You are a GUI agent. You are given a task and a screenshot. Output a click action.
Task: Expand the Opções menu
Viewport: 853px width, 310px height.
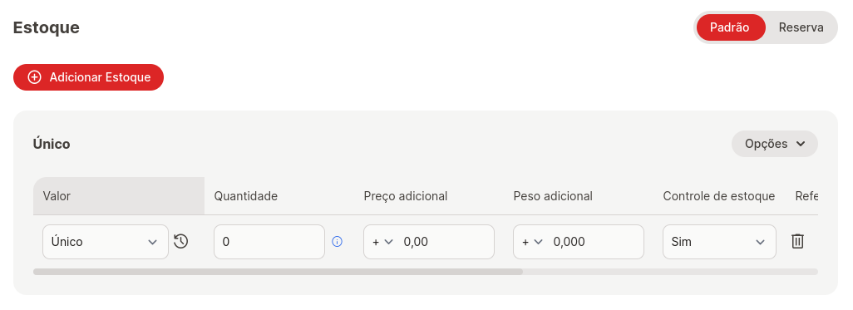coord(774,144)
